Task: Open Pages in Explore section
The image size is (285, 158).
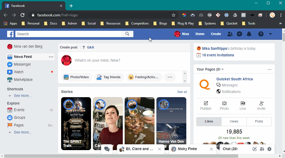Action: coord(15,125)
